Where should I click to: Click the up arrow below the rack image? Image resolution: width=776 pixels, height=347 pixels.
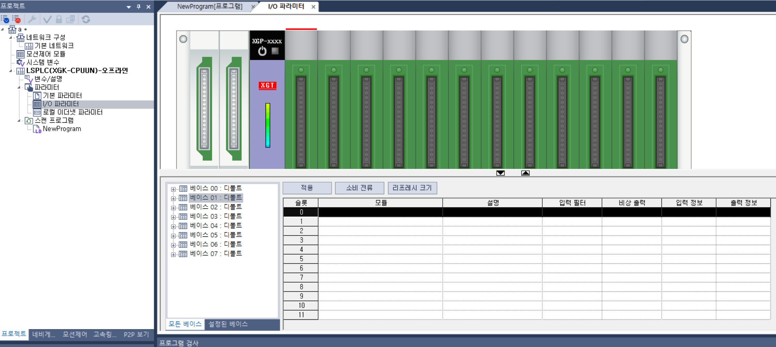[525, 173]
